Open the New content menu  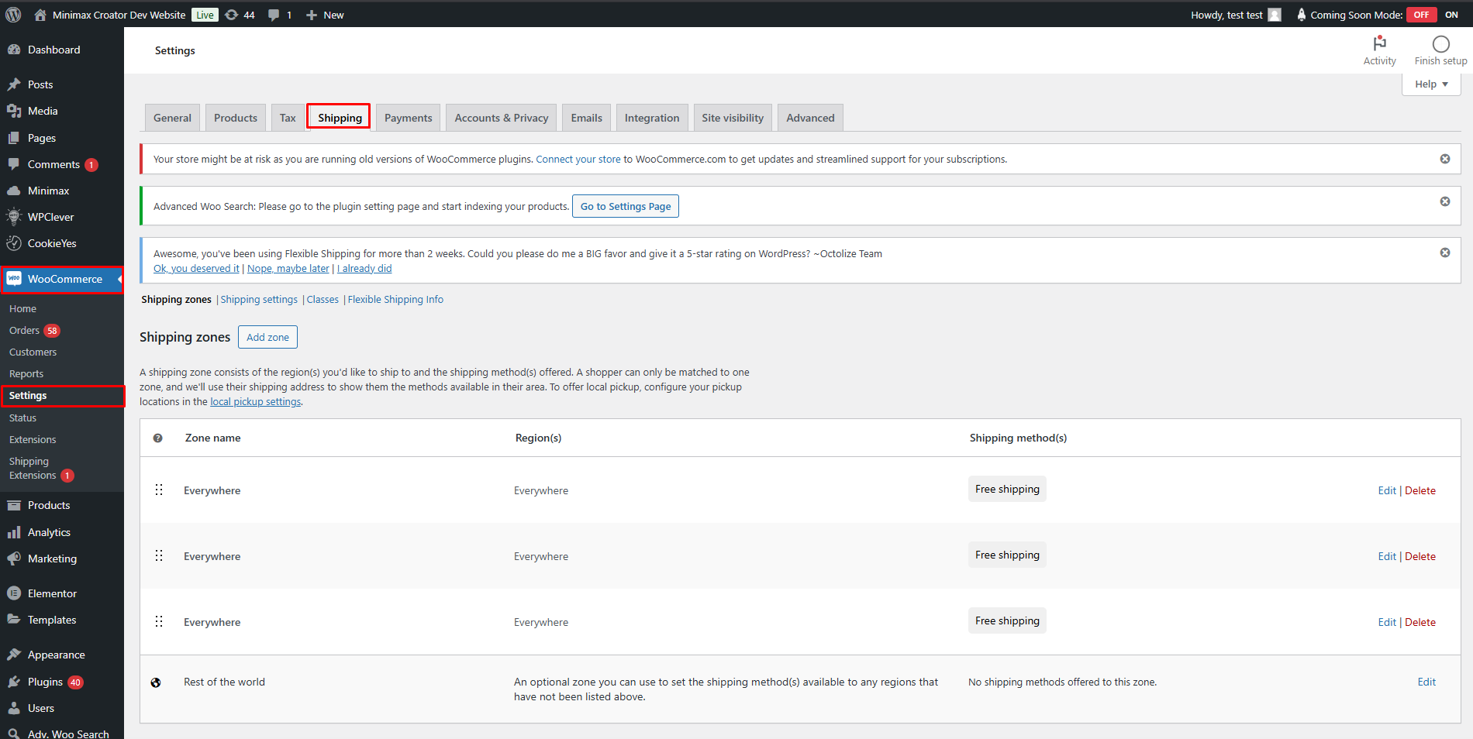(325, 15)
